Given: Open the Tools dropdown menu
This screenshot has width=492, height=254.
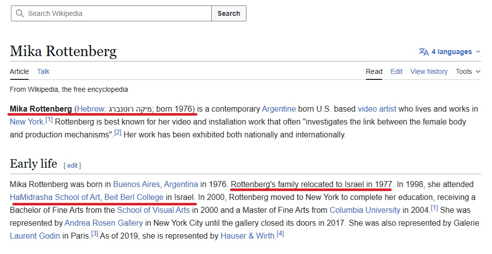Looking at the screenshot, I should coord(468,72).
